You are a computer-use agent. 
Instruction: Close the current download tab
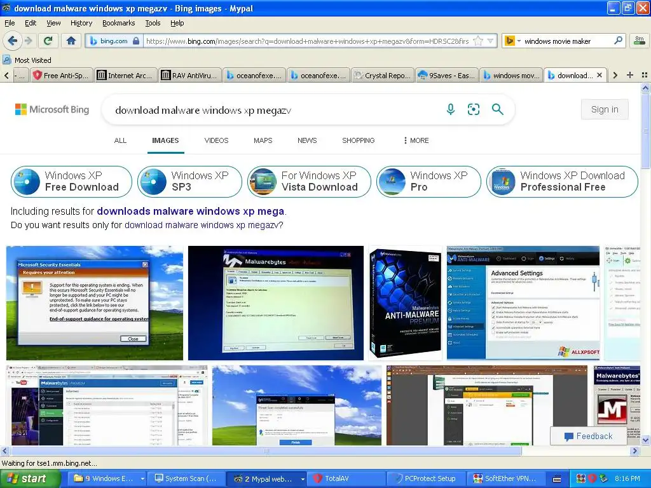pos(599,75)
